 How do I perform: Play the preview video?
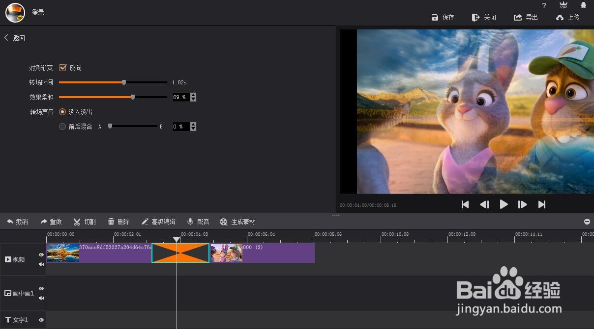pos(504,204)
